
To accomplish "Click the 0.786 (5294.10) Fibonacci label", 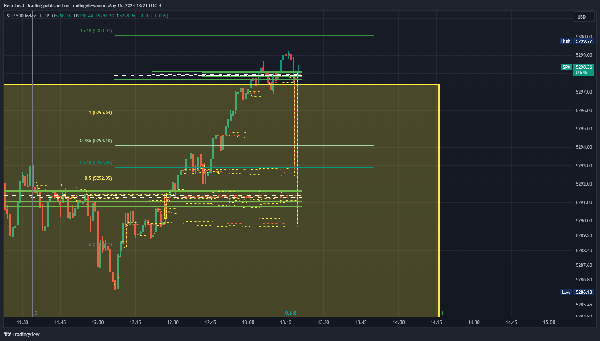I will [x=96, y=141].
